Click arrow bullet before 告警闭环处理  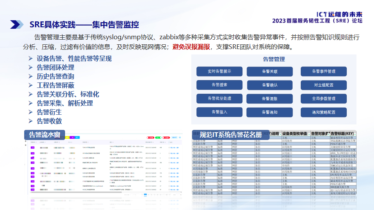[x=30, y=67]
